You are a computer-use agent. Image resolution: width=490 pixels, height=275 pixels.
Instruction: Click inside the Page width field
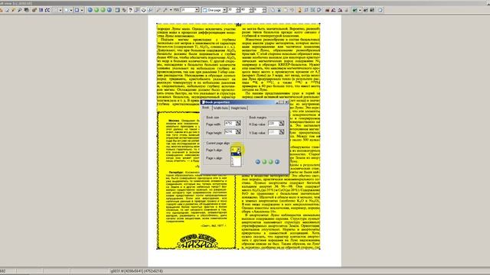[x=230, y=124]
